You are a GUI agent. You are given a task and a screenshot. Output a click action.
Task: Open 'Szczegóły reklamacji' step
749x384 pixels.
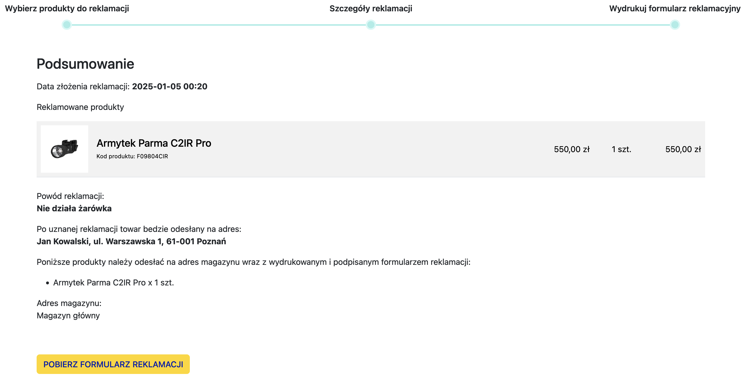(371, 8)
